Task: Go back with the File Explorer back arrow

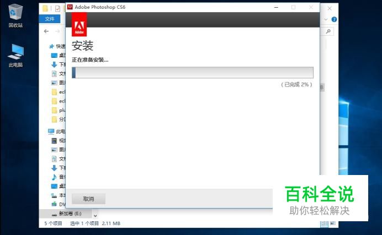Action: click(46, 31)
